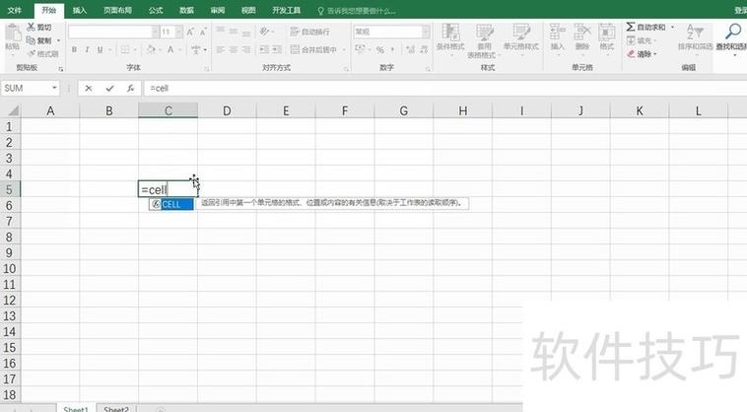This screenshot has width=747, height=412.
Task: Open Insert Function fx dialog
Action: [x=130, y=88]
